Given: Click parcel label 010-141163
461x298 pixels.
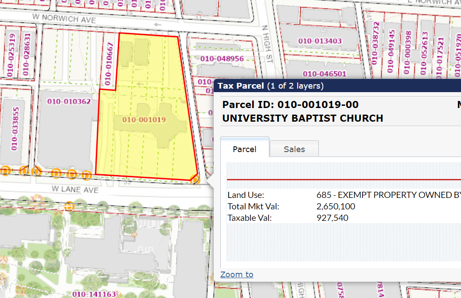Looking at the screenshot, I should 94,294.
